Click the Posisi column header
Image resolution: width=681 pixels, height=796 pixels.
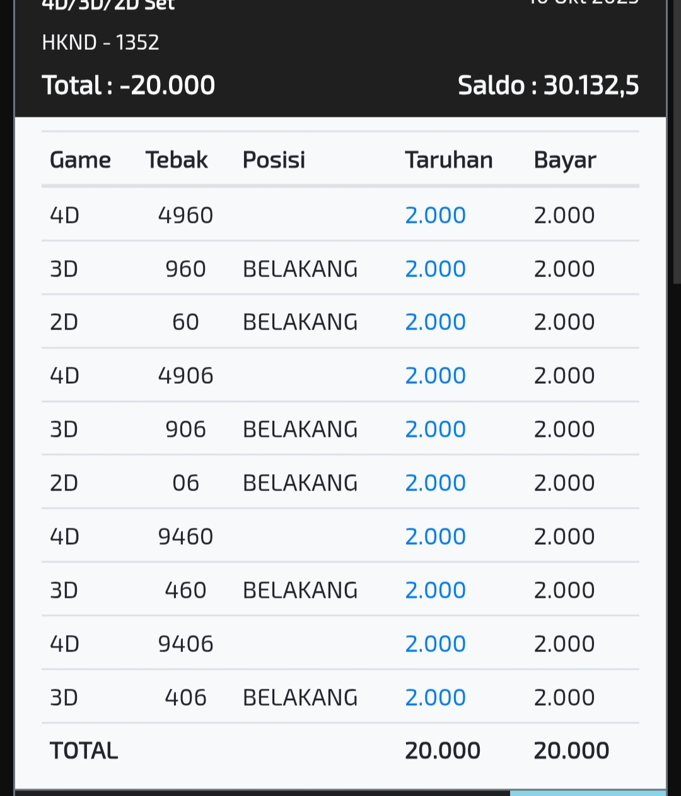(x=274, y=160)
